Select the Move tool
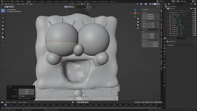 (3, 18)
